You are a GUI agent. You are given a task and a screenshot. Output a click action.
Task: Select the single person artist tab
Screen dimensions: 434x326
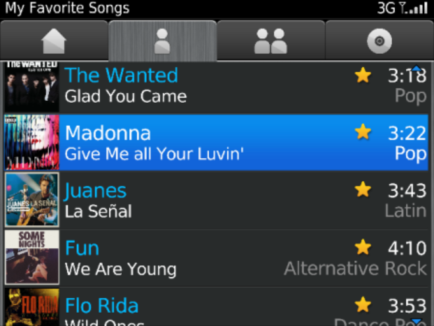click(x=162, y=41)
